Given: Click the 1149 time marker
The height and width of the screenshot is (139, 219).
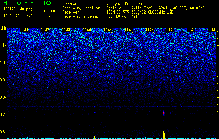Looking at the screenshot, I should [x=191, y=30].
